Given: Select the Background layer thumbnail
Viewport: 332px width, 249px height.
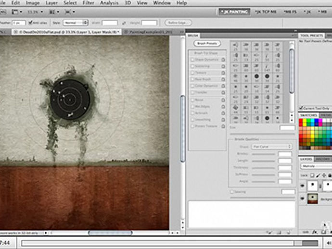Looking at the screenshot, I should [x=313, y=199].
